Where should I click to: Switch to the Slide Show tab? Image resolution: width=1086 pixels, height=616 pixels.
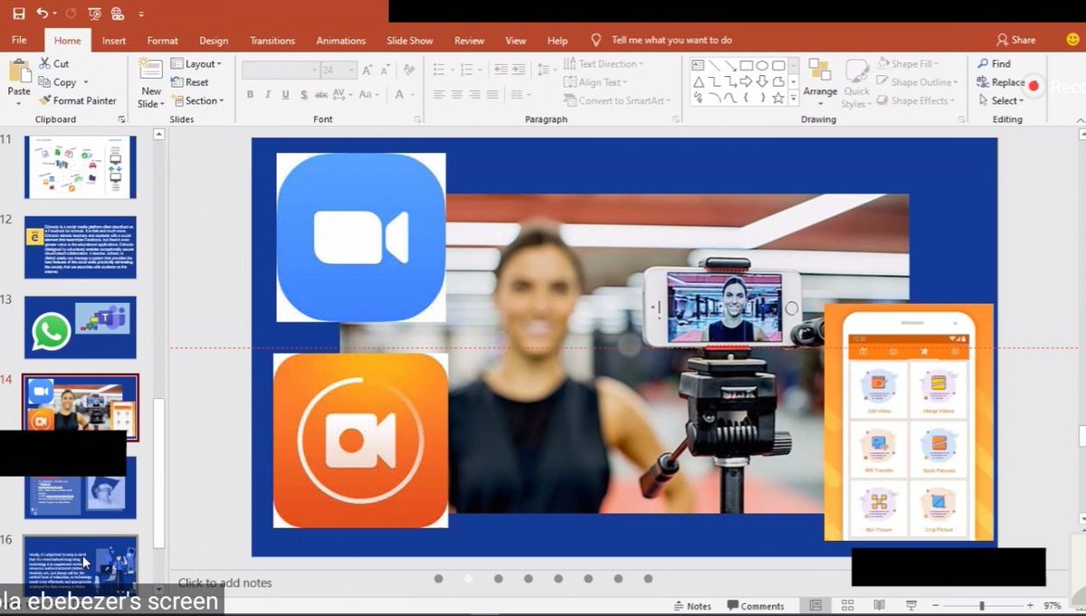tap(410, 41)
